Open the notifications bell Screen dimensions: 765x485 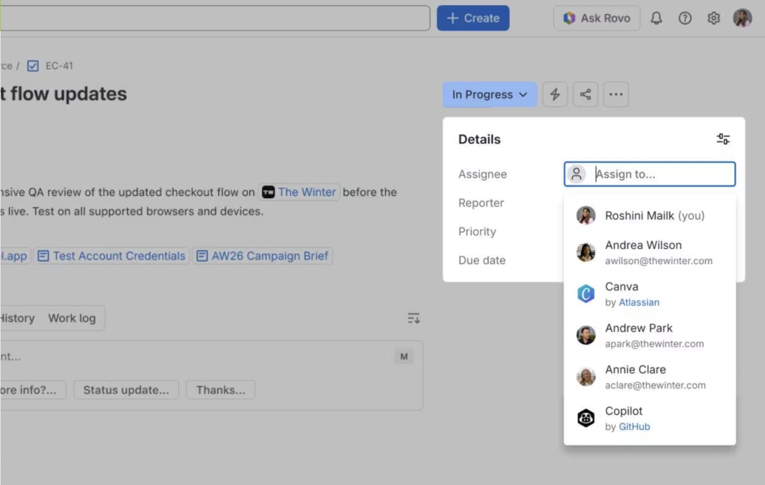656,18
